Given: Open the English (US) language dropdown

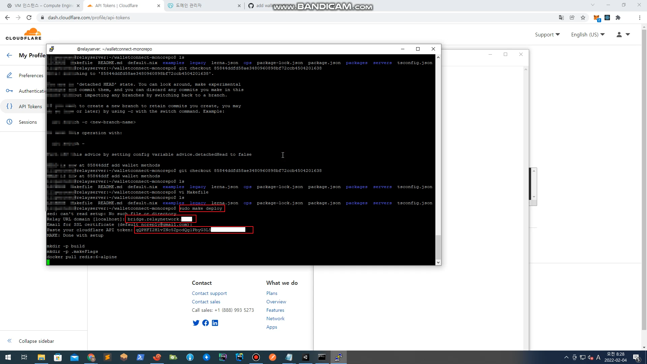Looking at the screenshot, I should 588,34.
